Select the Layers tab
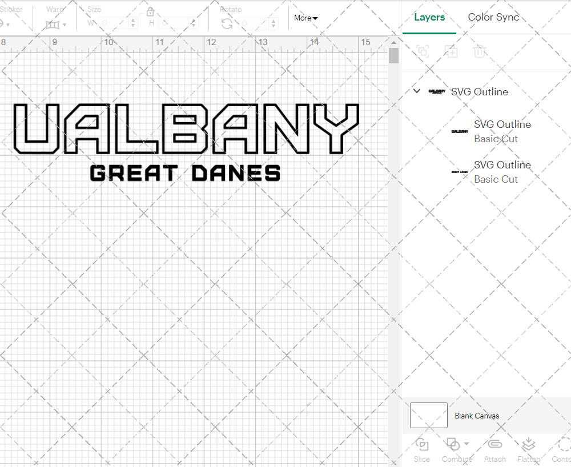This screenshot has width=571, height=467. coord(429,17)
